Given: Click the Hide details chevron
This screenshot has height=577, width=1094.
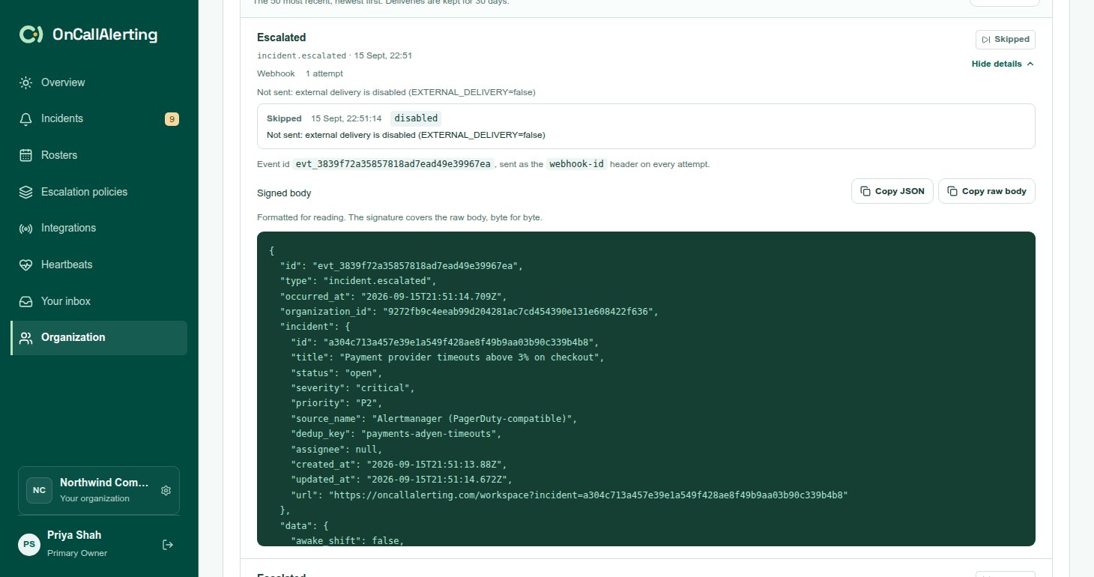Looking at the screenshot, I should [x=1030, y=64].
